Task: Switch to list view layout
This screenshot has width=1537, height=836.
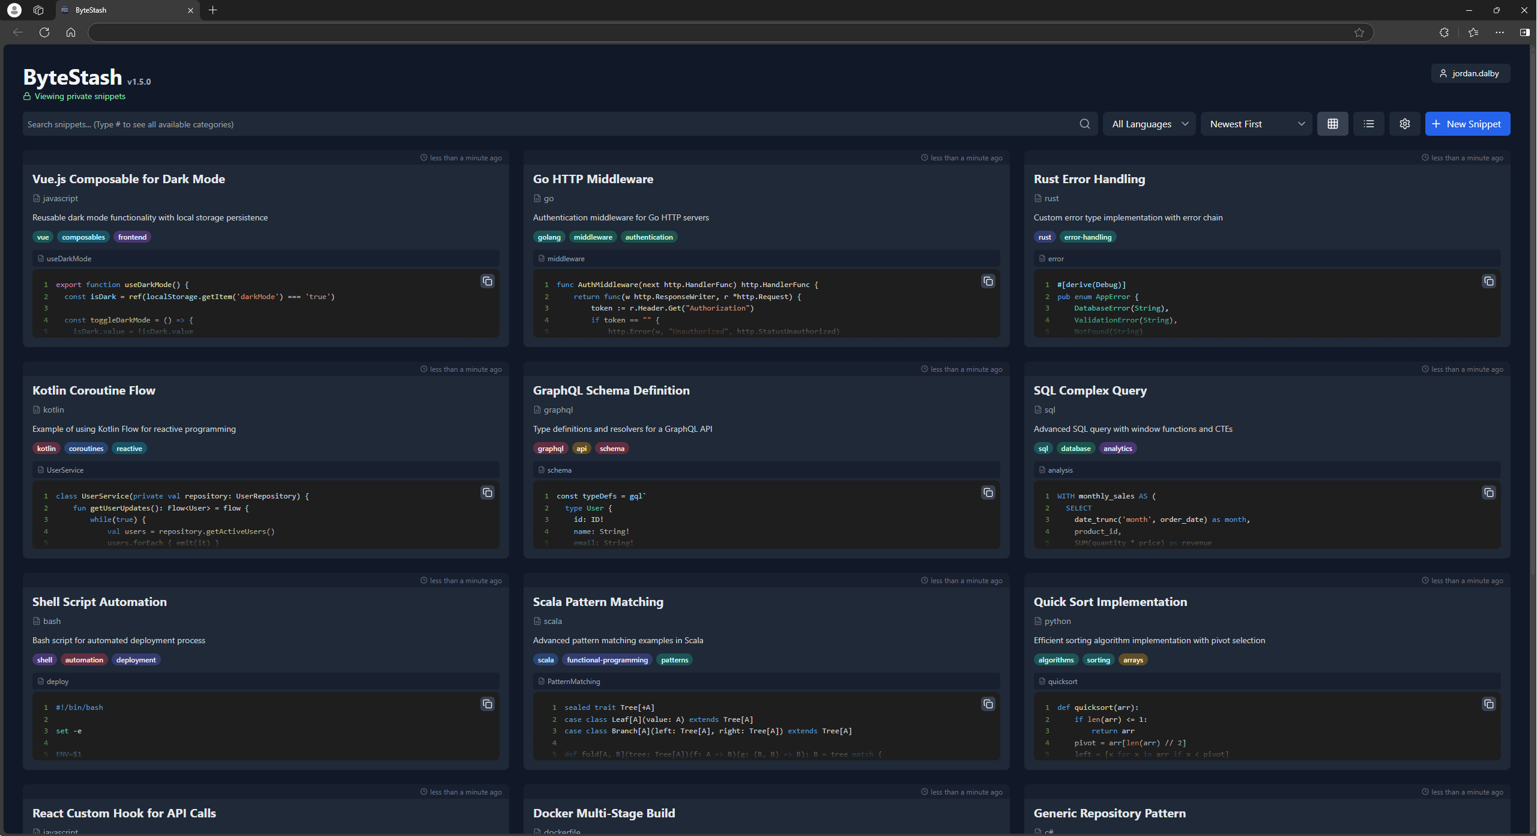Action: (1368, 124)
